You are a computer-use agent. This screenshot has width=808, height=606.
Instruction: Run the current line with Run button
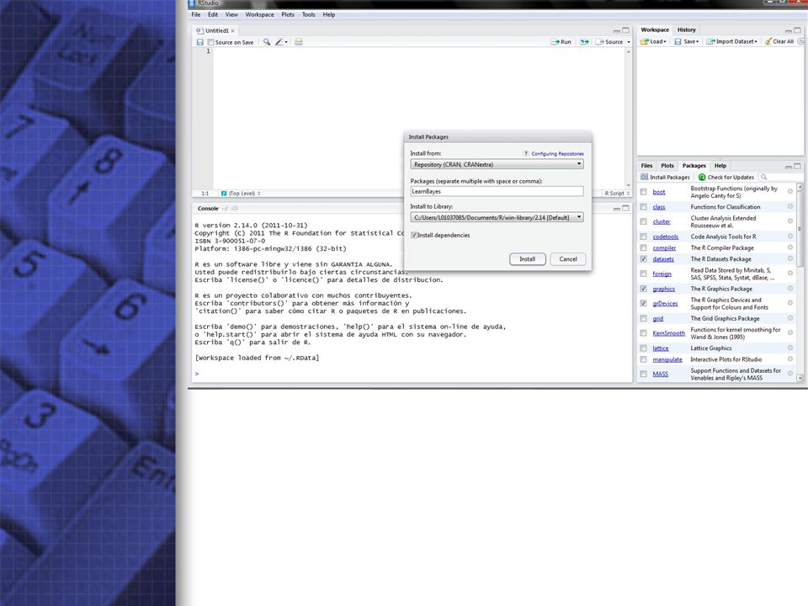[561, 42]
